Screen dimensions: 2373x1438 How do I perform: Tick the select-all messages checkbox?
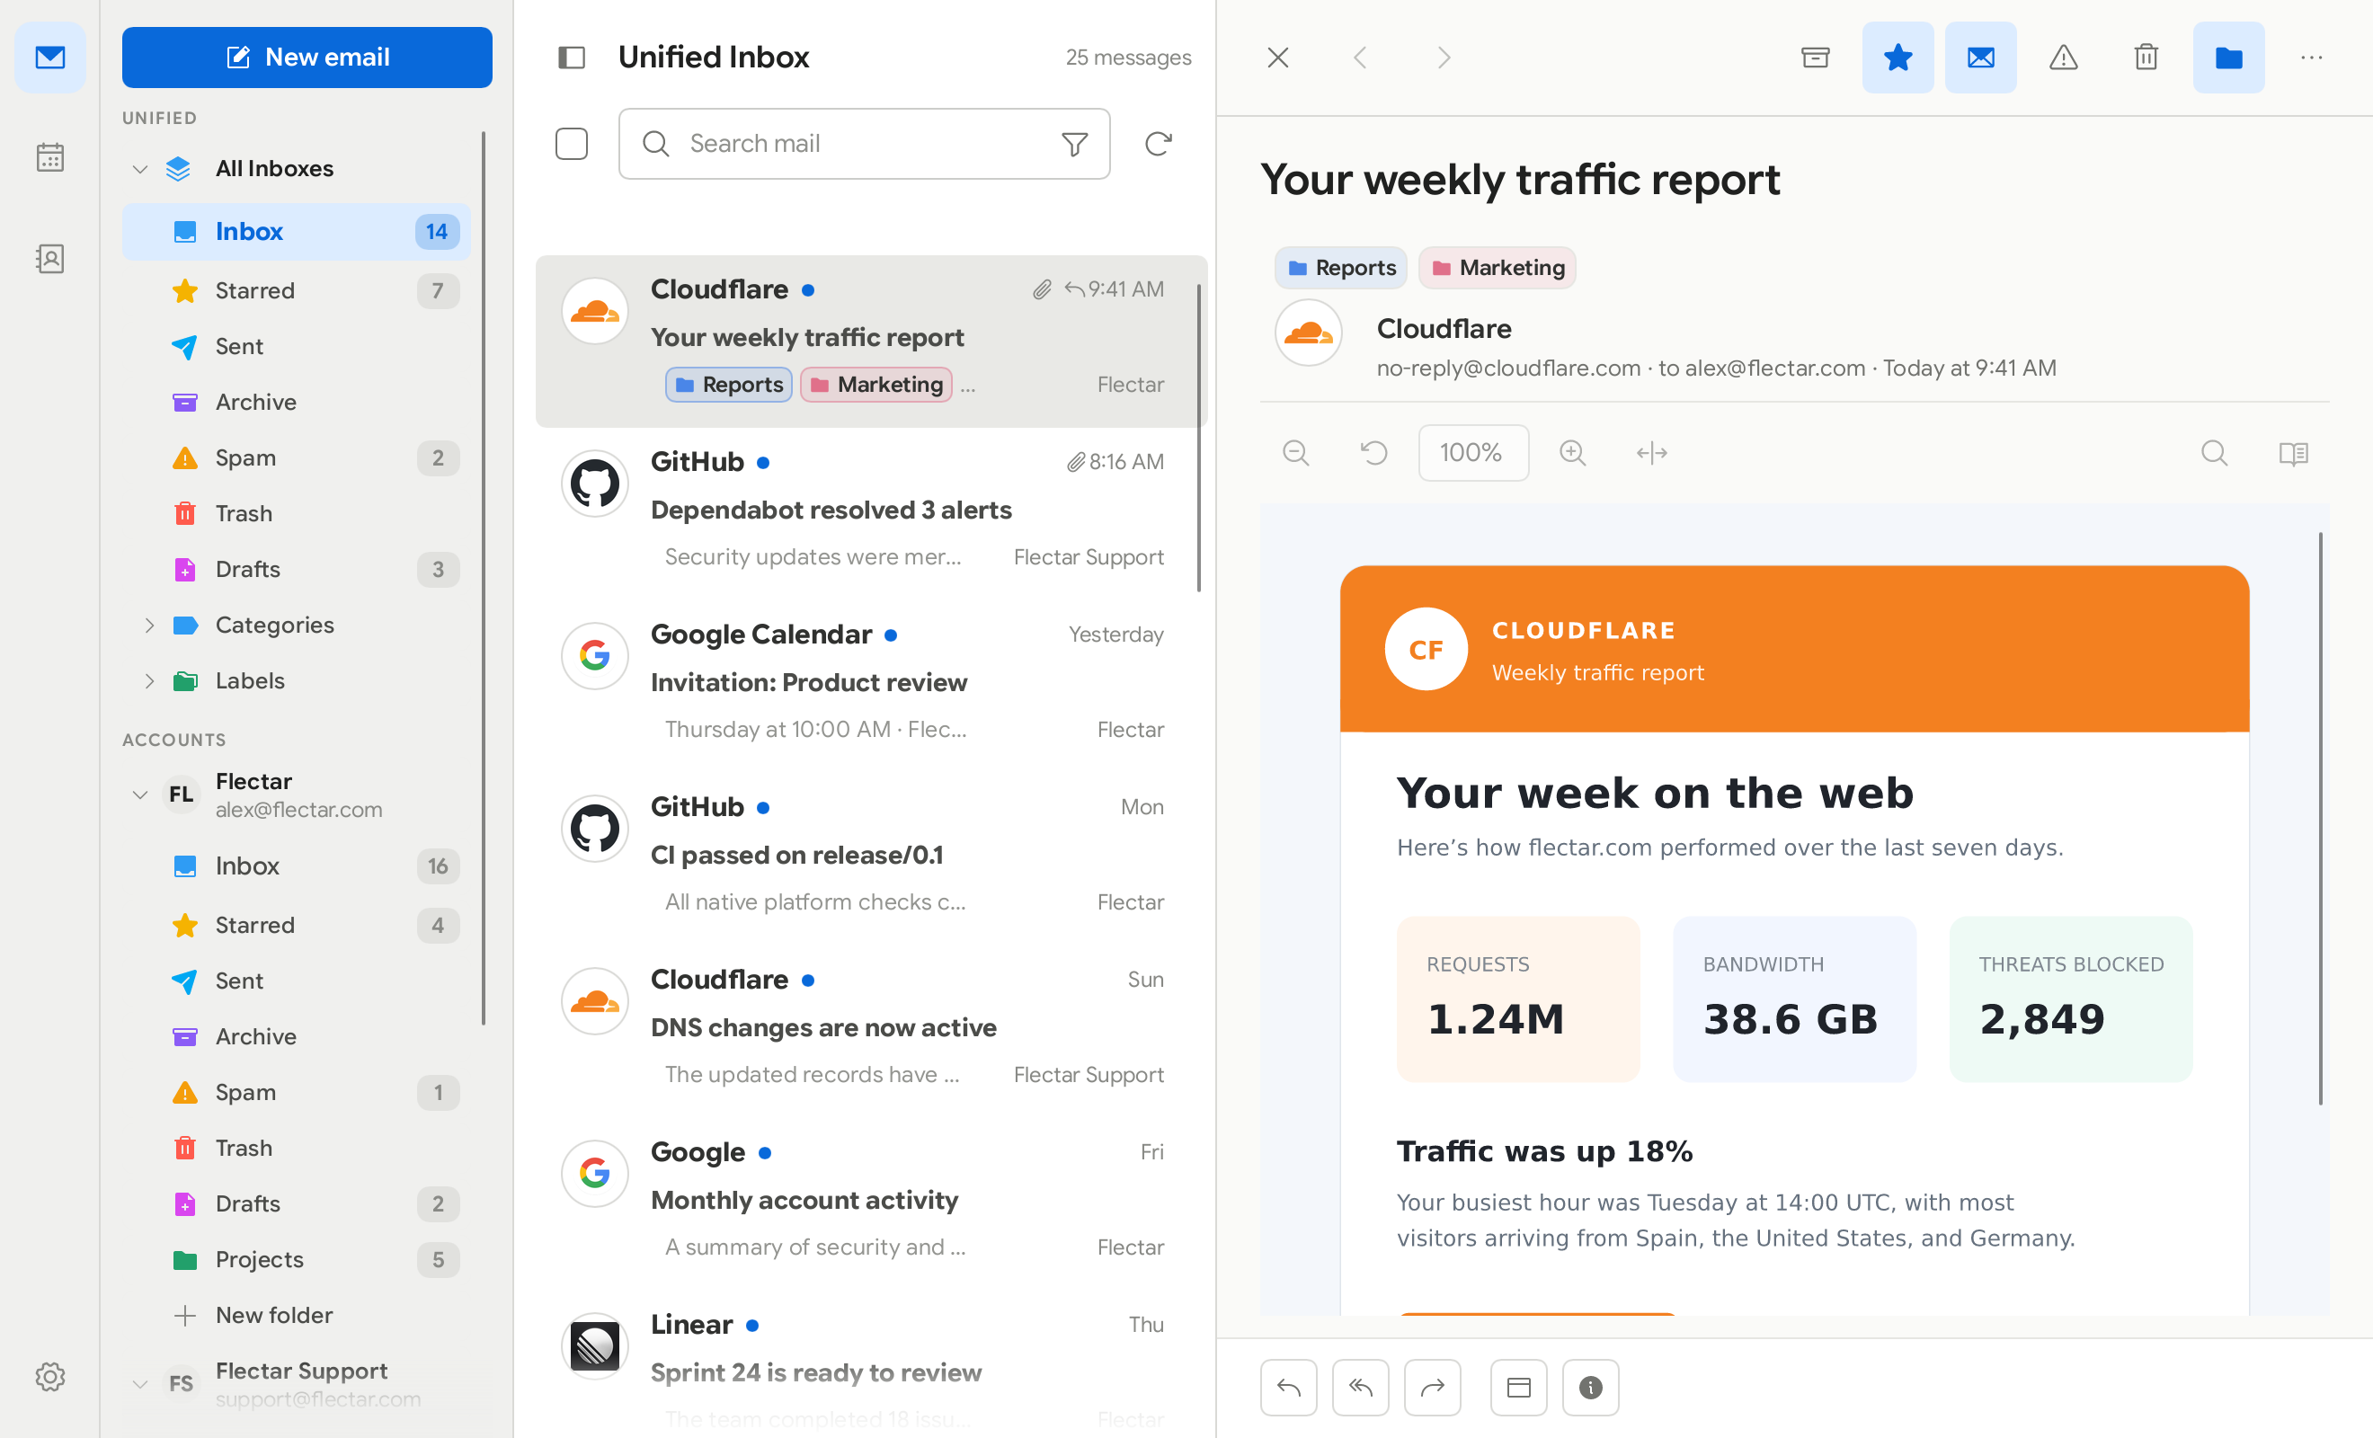click(x=571, y=144)
